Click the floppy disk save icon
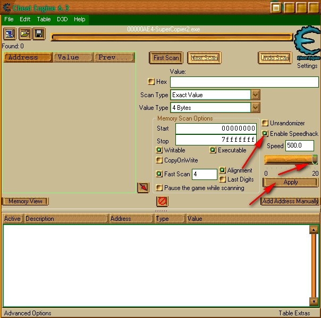 39,34
